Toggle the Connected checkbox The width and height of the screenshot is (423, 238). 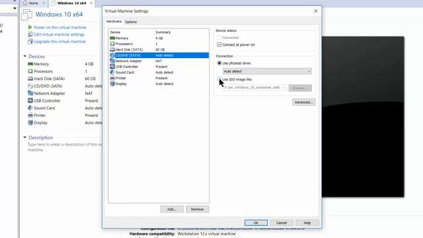coord(219,38)
